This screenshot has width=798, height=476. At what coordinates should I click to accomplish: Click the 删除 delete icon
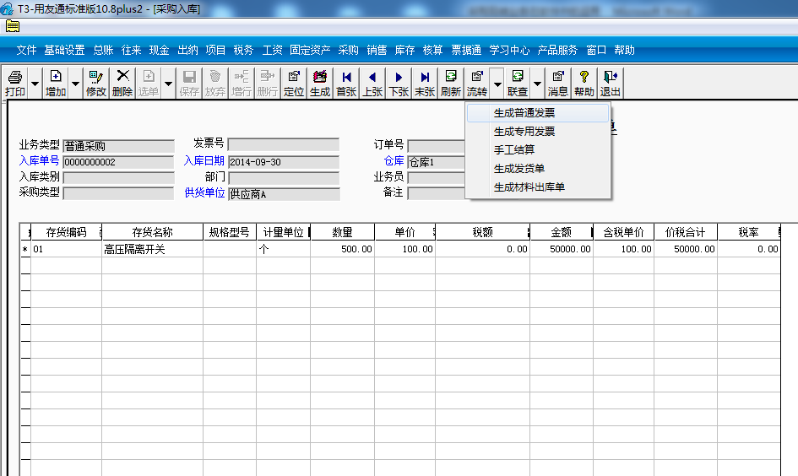click(x=122, y=83)
